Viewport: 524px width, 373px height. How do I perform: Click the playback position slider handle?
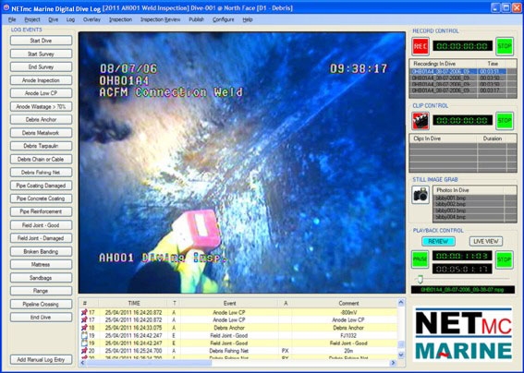coord(420,279)
